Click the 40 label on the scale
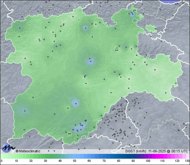This screenshot has height=165, width=190. click(60, 161)
